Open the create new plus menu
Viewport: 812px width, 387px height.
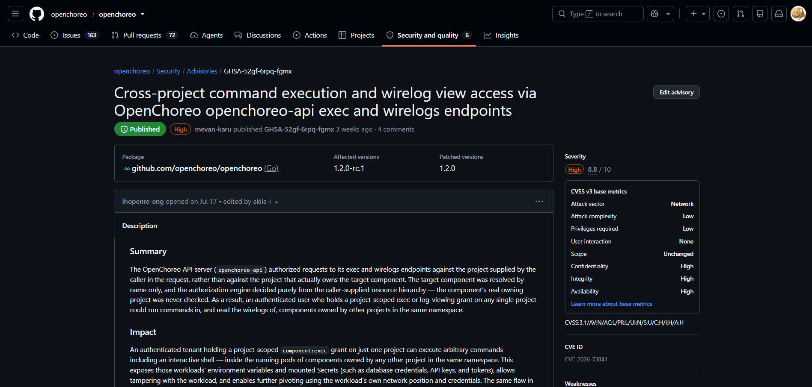pyautogui.click(x=698, y=14)
